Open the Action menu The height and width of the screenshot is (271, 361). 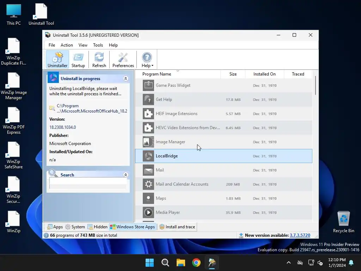click(67, 45)
